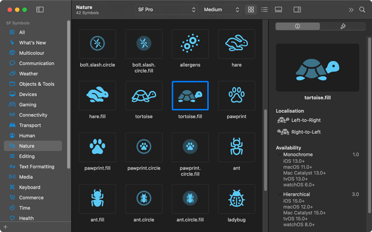Image resolution: width=372 pixels, height=232 pixels.
Task: Open the Editing category
Action: [33, 156]
